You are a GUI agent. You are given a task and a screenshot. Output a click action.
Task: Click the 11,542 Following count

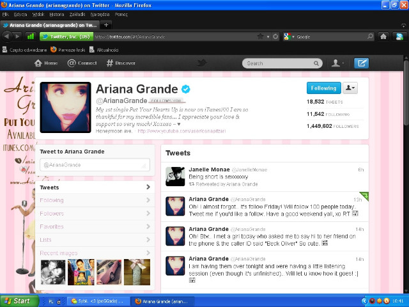click(x=328, y=114)
